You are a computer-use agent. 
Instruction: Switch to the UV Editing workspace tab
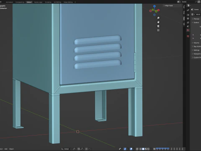tap(57, 2)
